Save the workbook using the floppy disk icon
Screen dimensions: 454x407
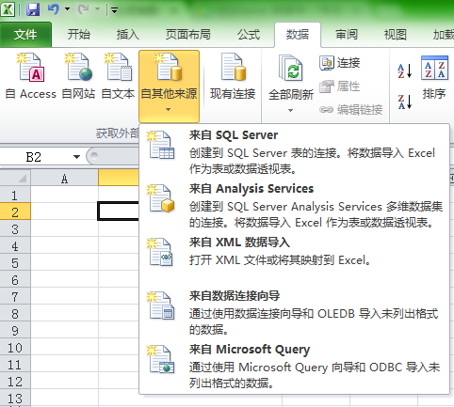pyautogui.click(x=33, y=9)
